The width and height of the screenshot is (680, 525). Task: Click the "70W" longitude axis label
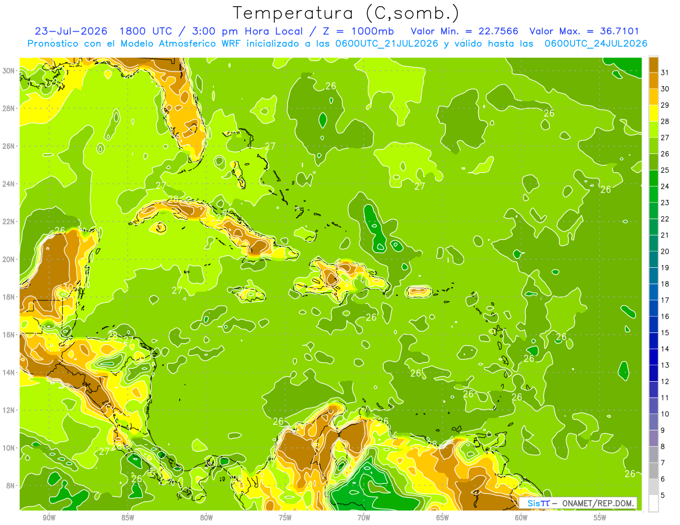coord(364,518)
